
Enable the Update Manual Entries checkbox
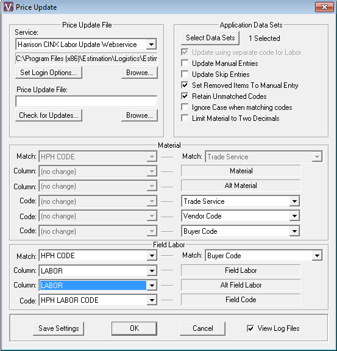click(185, 63)
